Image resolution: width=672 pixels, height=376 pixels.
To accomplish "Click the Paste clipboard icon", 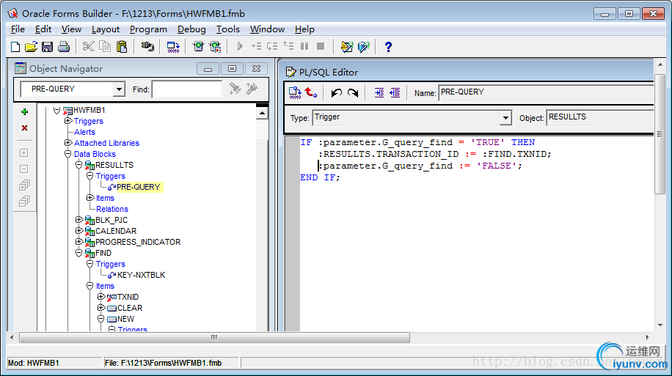I will pos(122,46).
